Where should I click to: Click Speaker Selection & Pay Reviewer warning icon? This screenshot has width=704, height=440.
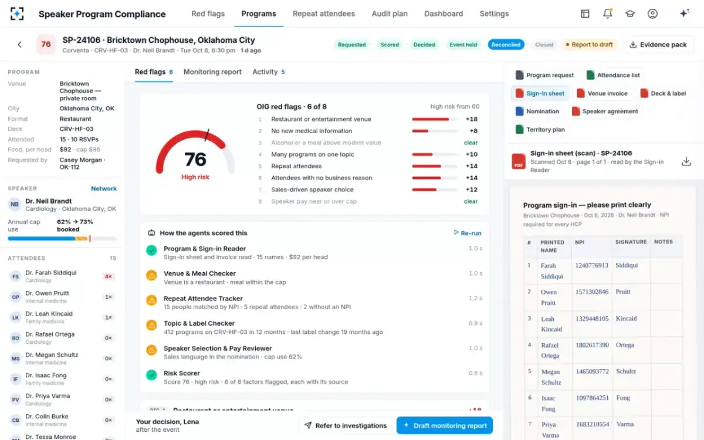[x=151, y=350]
